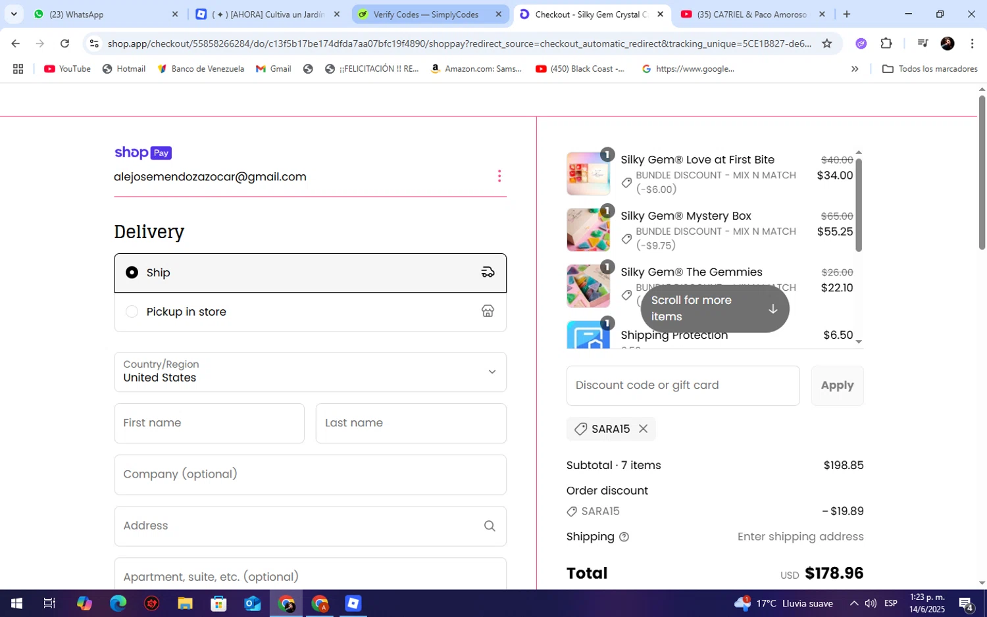The height and width of the screenshot is (617, 987).
Task: Open Microsoft Store from the taskbar
Action: (x=218, y=603)
